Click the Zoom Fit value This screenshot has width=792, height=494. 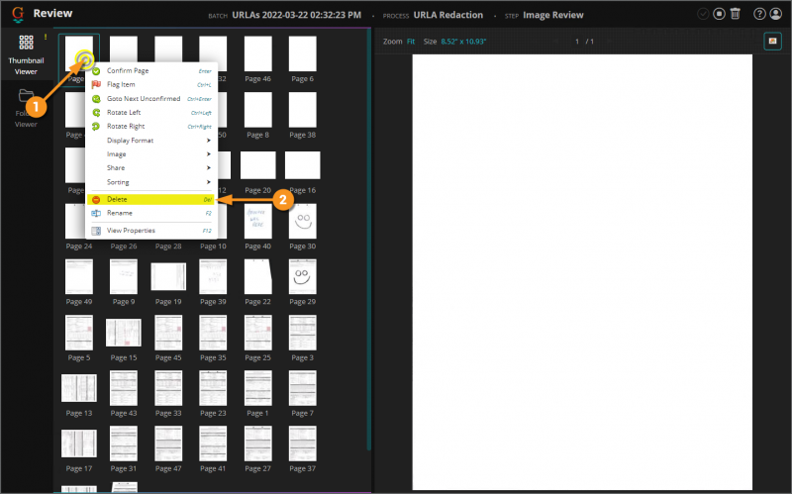(411, 42)
